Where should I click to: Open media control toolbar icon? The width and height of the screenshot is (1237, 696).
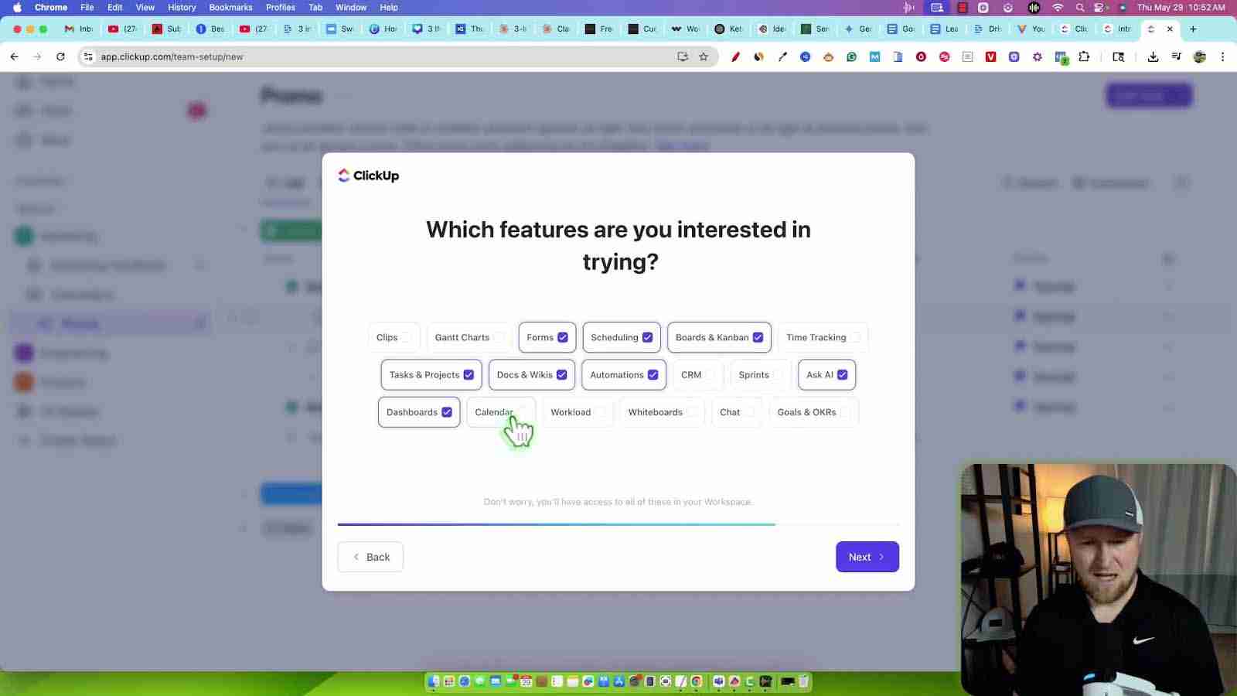[1176, 56]
